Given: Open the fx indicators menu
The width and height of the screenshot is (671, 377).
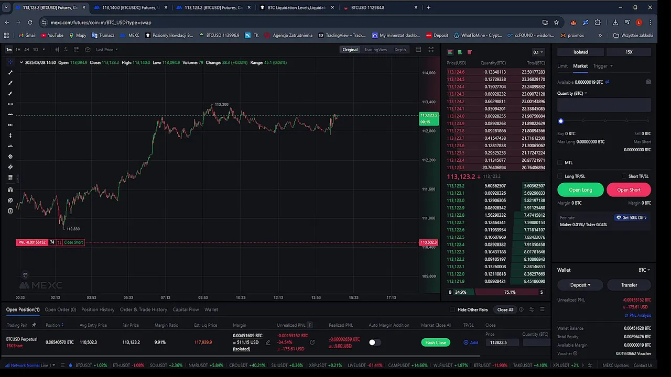Looking at the screenshot, I should coord(66,50).
